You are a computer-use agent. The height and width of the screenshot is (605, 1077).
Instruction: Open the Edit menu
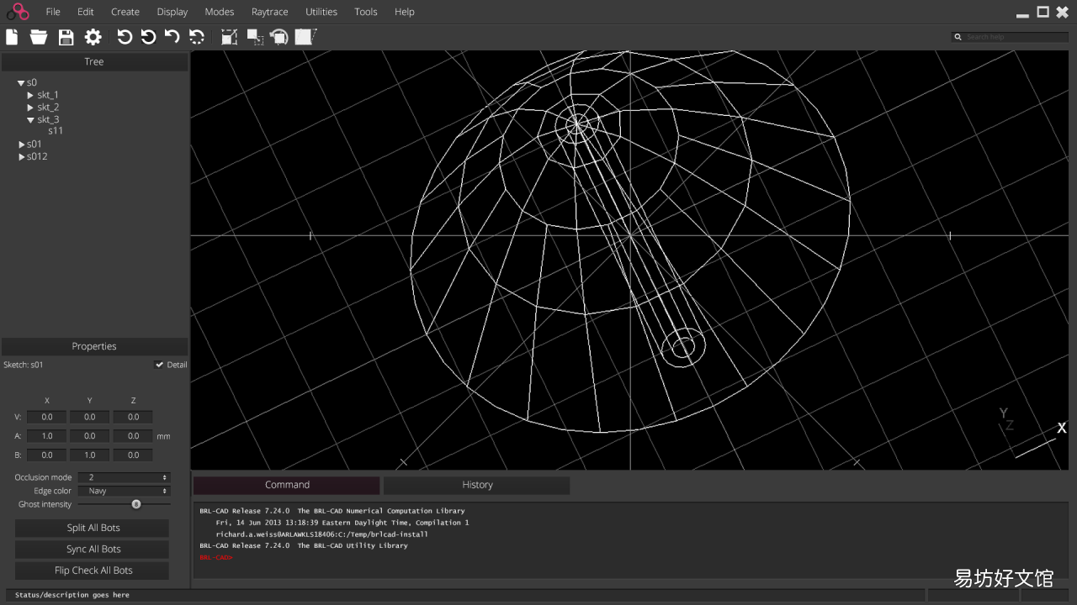[x=86, y=12]
